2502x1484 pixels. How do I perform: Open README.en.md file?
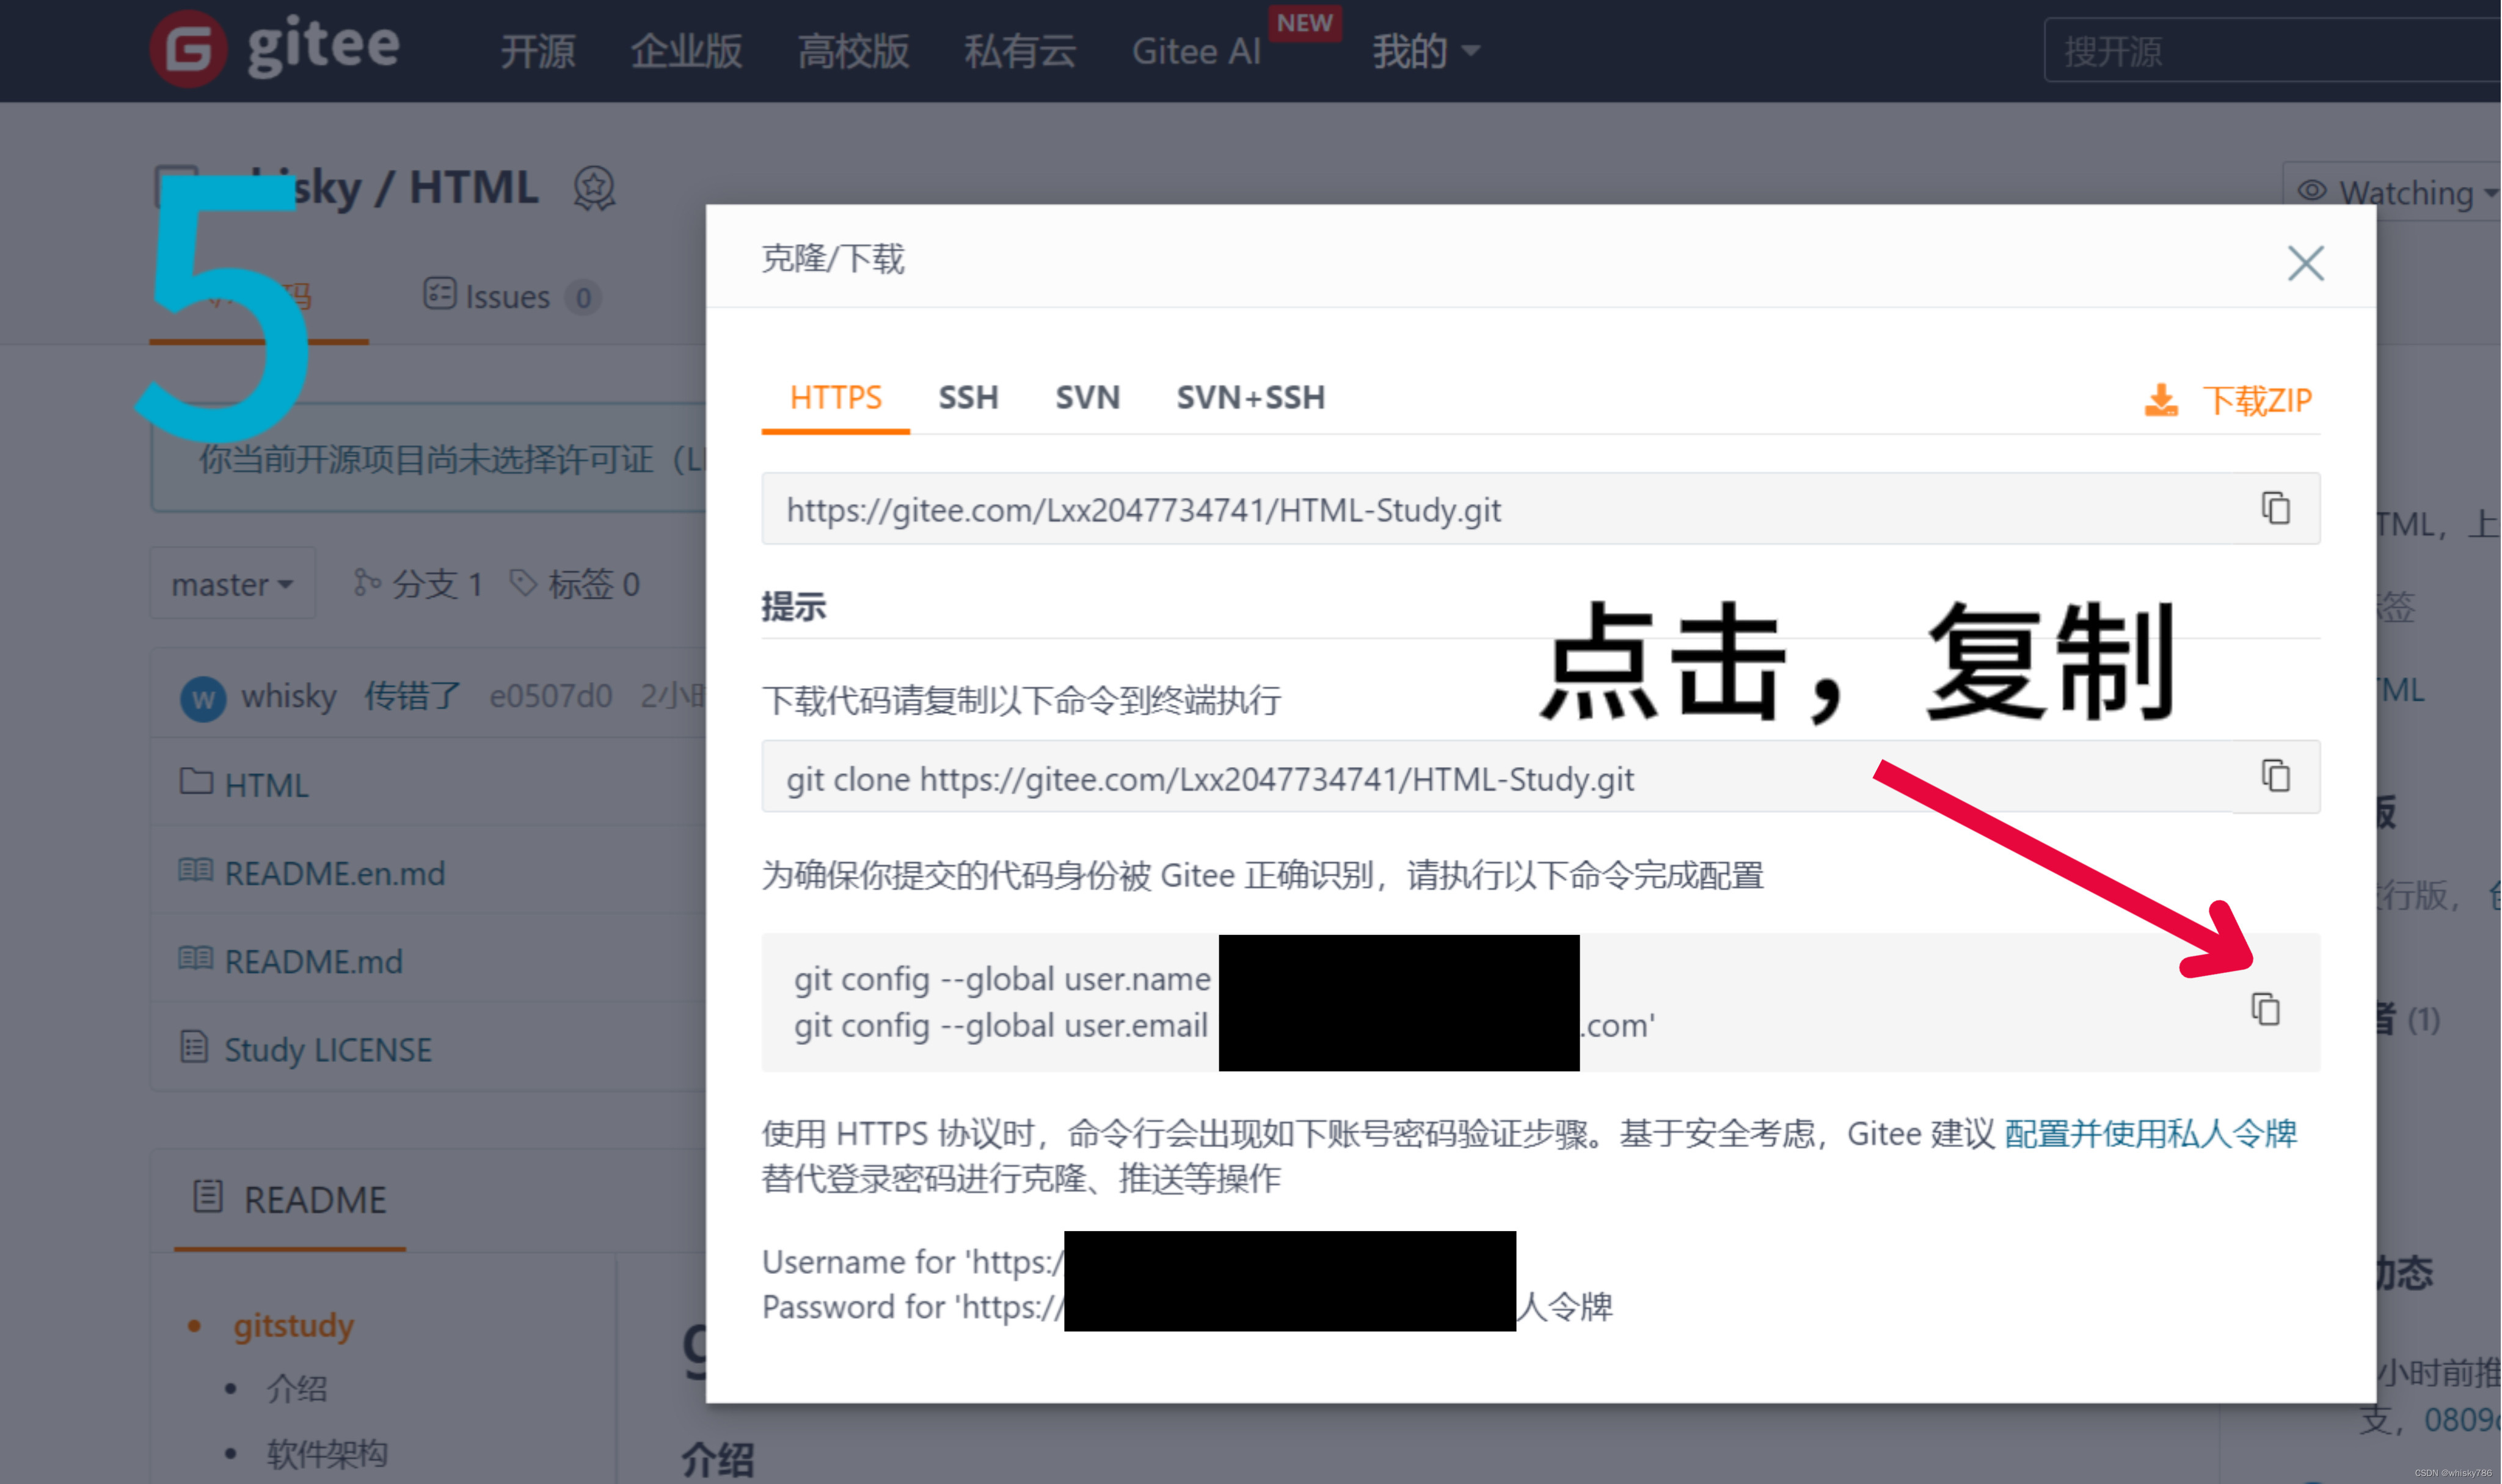(334, 873)
